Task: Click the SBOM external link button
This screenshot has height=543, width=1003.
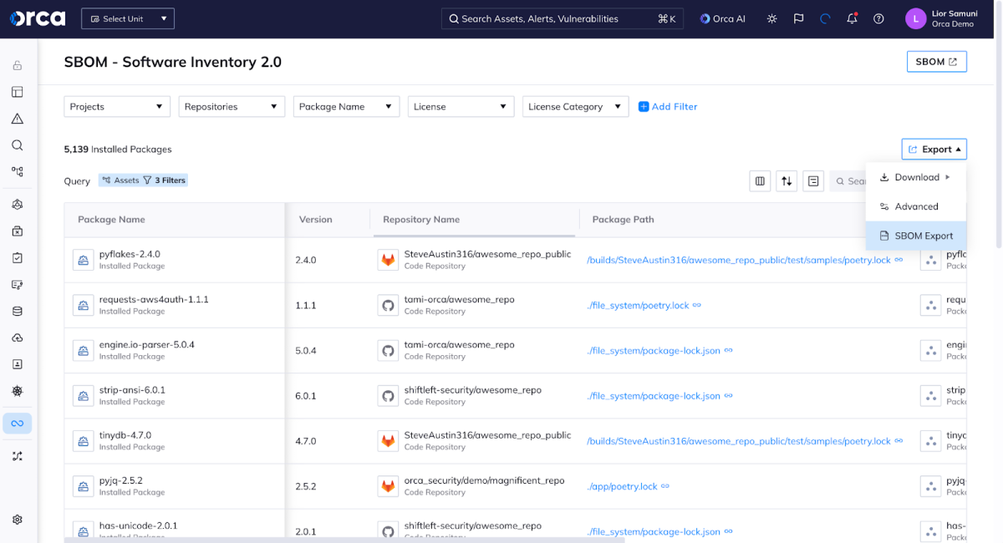Action: click(x=936, y=62)
